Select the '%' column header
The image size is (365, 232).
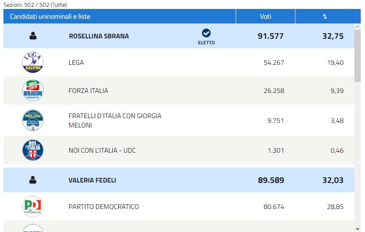point(324,17)
